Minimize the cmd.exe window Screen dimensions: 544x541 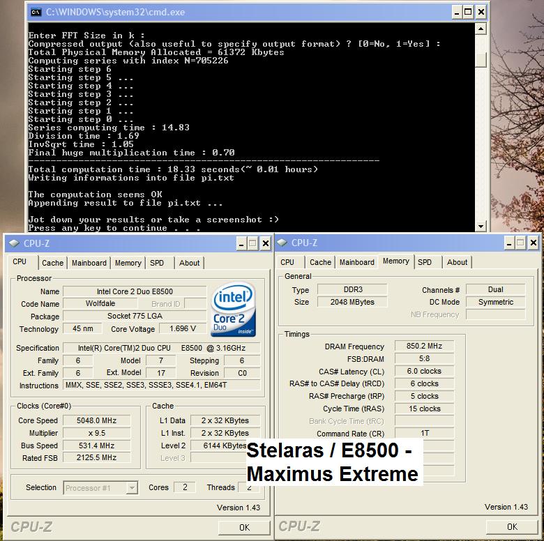457,13
